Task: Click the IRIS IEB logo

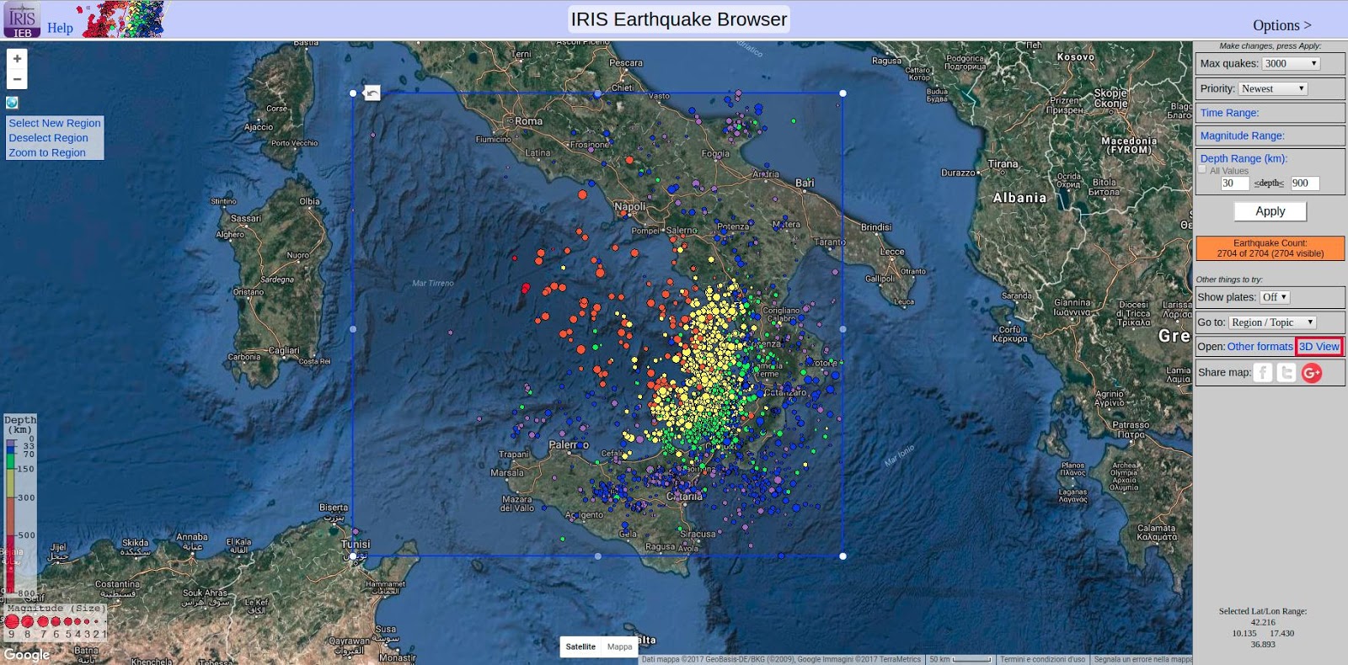Action: tap(22, 20)
